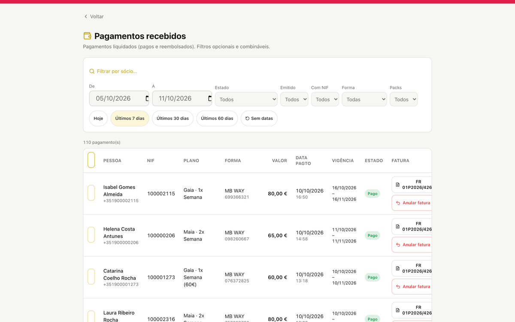Go back using the Voltar link
Image resolution: width=515 pixels, height=322 pixels.
94,16
